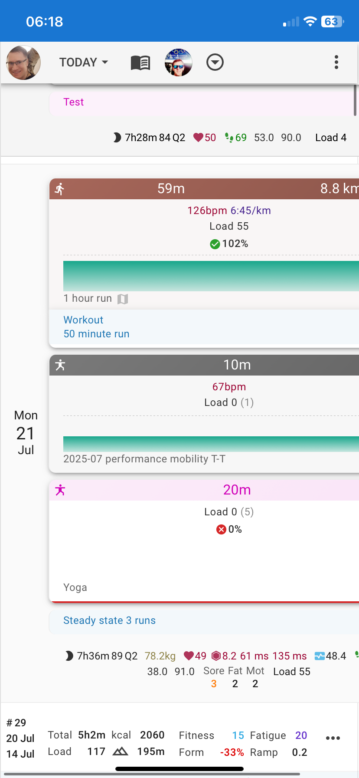359x778 pixels.
Task: Tap the gray mobility workout icon
Action: pyautogui.click(x=60, y=365)
